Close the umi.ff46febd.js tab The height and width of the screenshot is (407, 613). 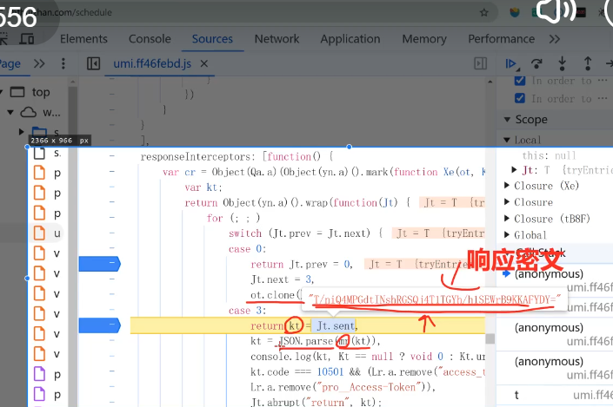pos(204,63)
